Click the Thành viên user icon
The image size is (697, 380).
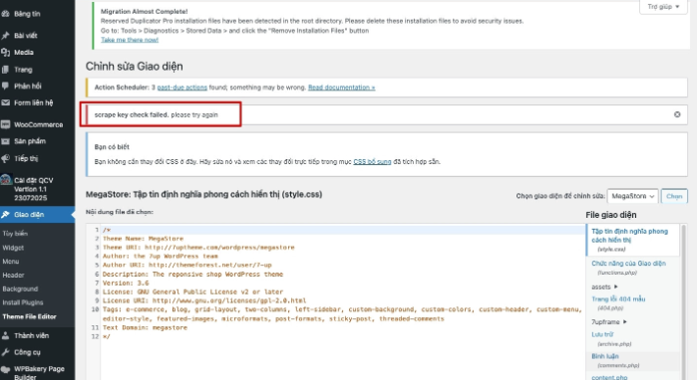tap(5, 335)
